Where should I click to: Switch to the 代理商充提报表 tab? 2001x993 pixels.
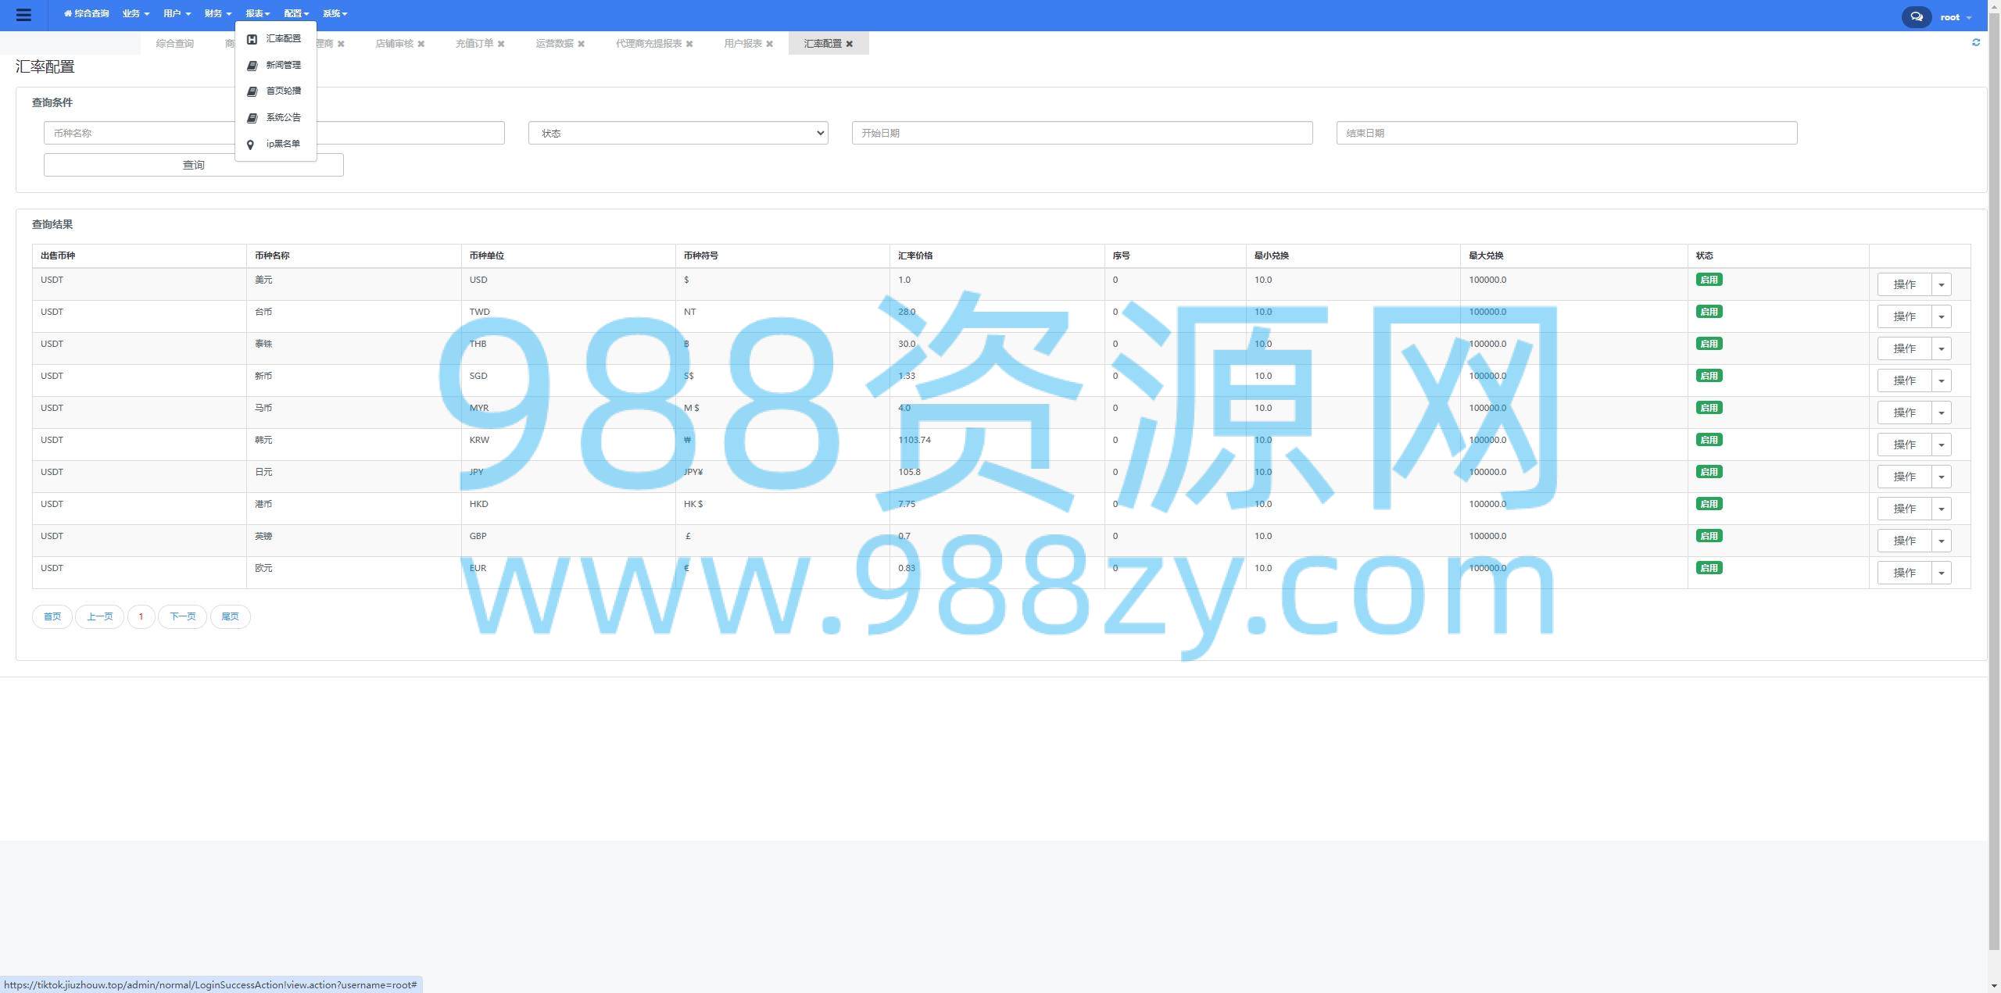pyautogui.click(x=648, y=44)
